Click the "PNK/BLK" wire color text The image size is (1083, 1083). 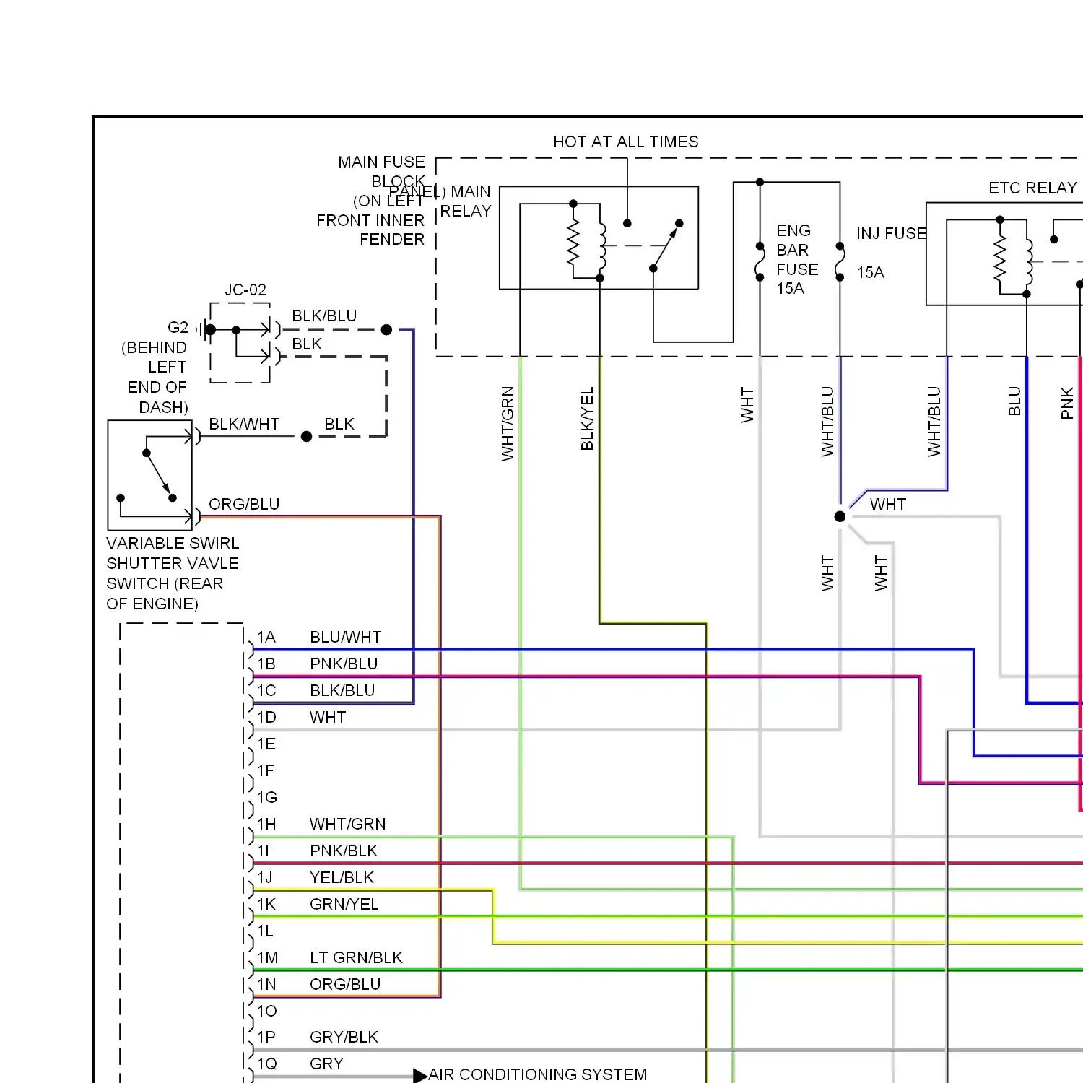click(344, 851)
